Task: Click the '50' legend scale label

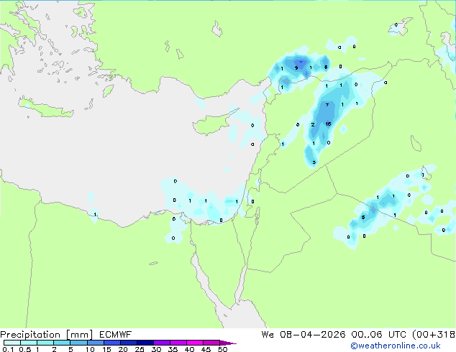Action: (222, 349)
